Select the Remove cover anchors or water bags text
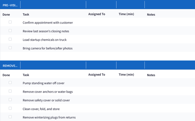The image size is (195, 121). [x=48, y=92]
